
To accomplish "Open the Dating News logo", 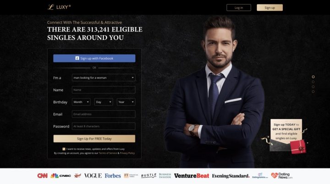I will [x=282, y=176].
